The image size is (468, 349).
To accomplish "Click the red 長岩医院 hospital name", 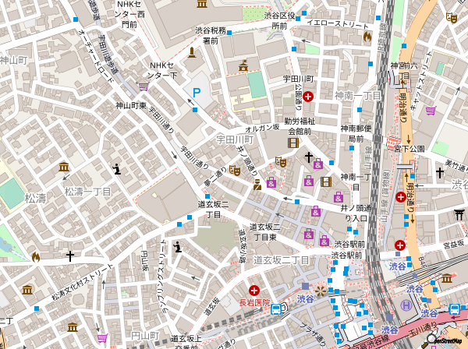I will click(253, 302).
